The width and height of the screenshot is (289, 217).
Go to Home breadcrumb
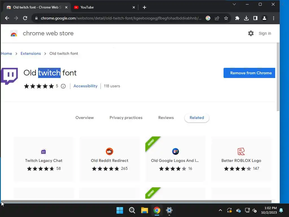pos(6,53)
